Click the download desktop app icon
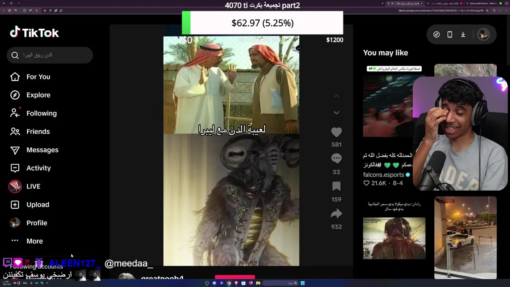This screenshot has height=287, width=510. point(463,35)
